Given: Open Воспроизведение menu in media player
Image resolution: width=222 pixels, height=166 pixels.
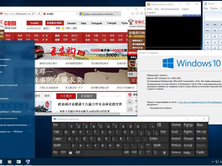Looking at the screenshot, I should click(x=170, y=9).
